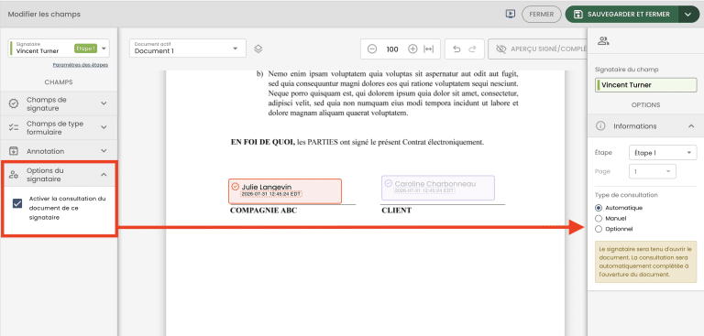
Task: Open the Signataire Vincent Turner dropdown
Action: 59,48
